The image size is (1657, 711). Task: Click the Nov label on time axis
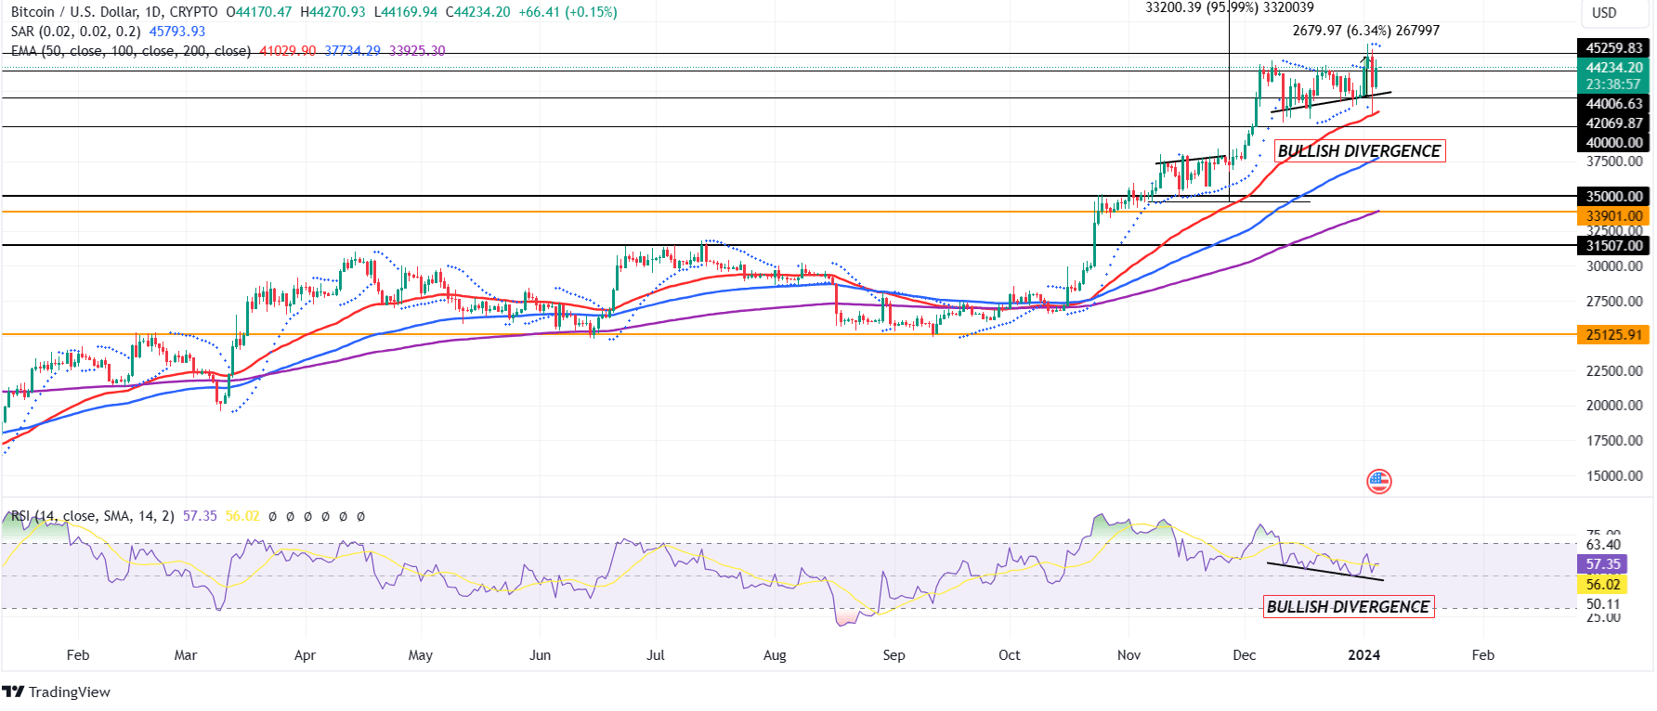[x=1129, y=655]
